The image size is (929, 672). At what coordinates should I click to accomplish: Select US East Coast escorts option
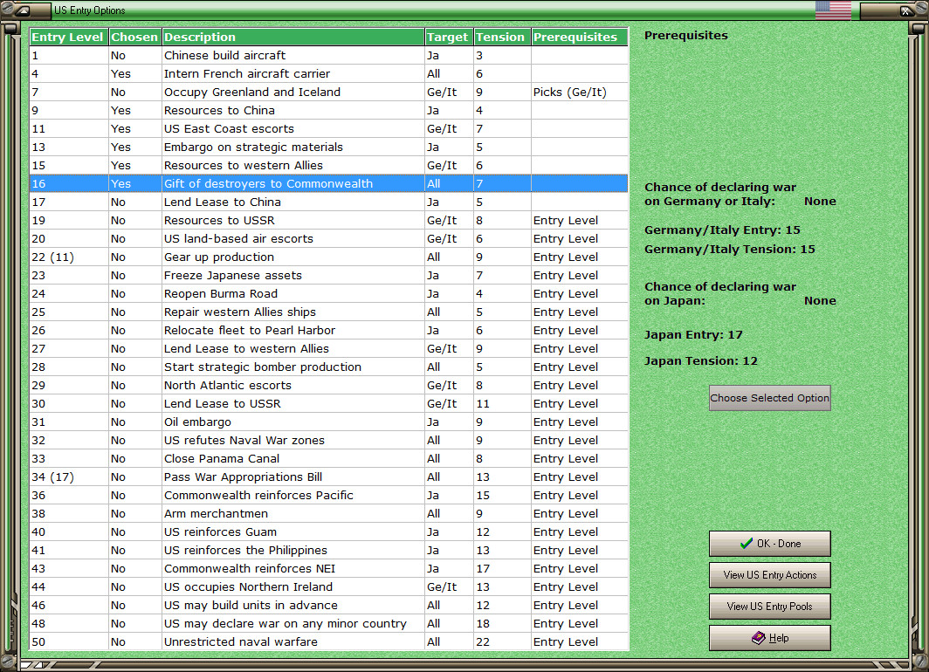click(329, 128)
